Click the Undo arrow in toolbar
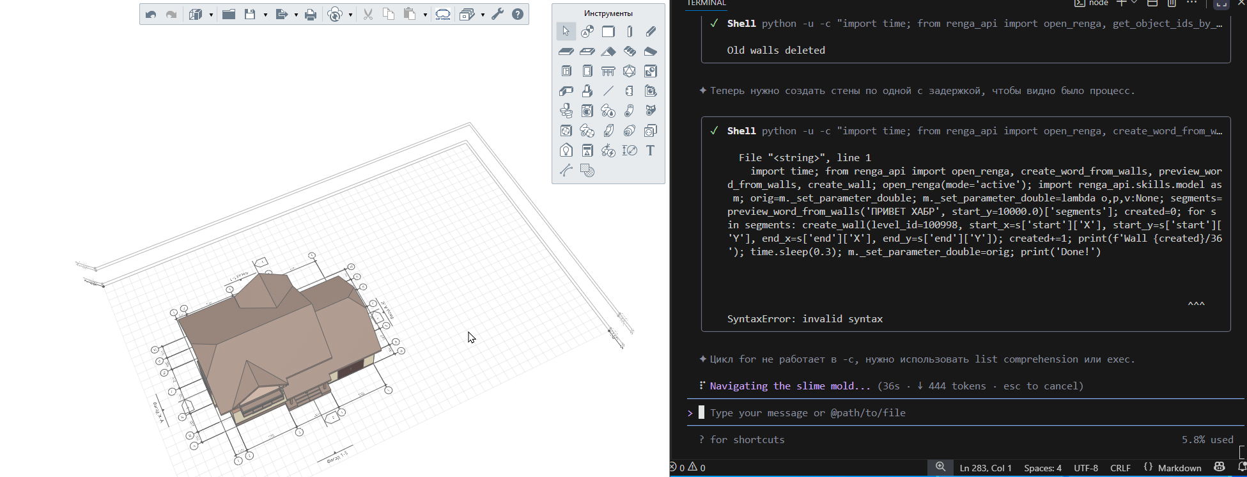Viewport: 1247px width, 477px height. point(151,15)
